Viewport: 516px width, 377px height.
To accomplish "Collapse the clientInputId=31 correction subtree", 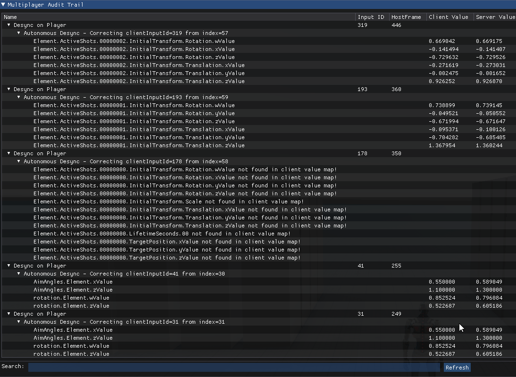I will [x=19, y=322].
